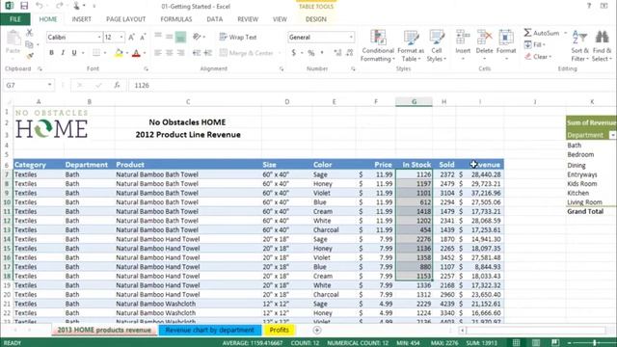Toggle Bold formatting
The width and height of the screenshot is (617, 347).
pos(51,53)
